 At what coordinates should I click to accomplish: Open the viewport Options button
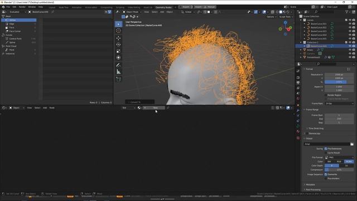click(x=271, y=17)
